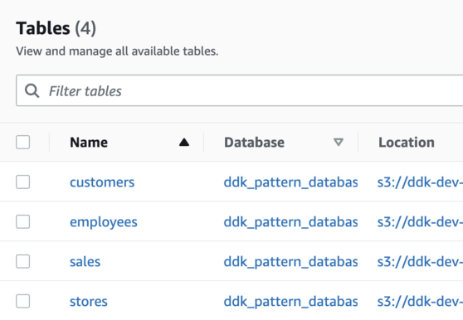
Task: Tick the select-all checkbox in header row
Action: click(x=22, y=142)
